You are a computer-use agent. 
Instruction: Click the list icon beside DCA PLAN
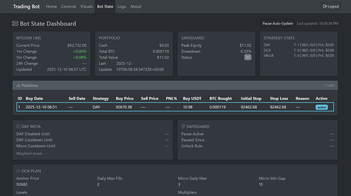(x=18, y=171)
